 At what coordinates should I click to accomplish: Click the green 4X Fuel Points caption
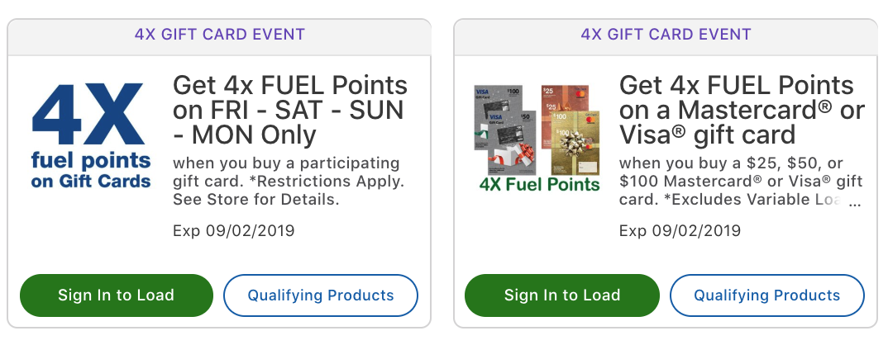pyautogui.click(x=539, y=183)
